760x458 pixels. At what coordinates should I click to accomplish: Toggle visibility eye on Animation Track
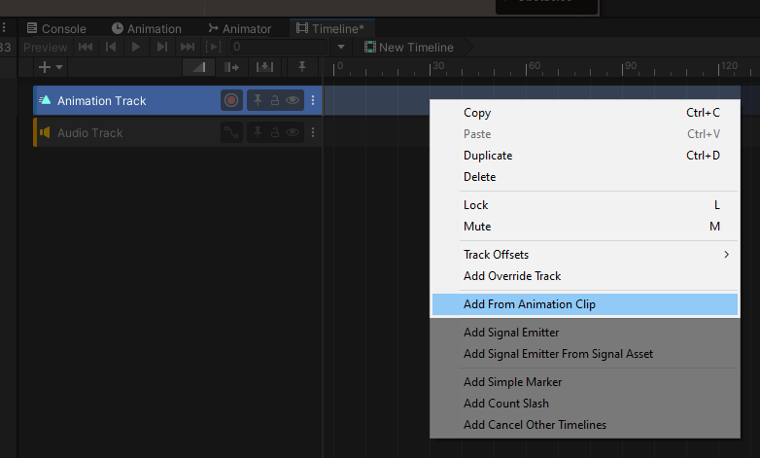(x=292, y=100)
